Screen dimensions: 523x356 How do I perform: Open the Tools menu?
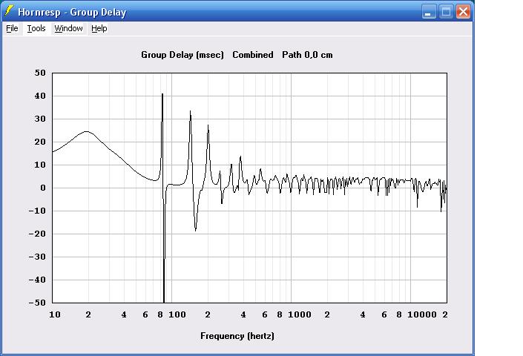[x=36, y=28]
